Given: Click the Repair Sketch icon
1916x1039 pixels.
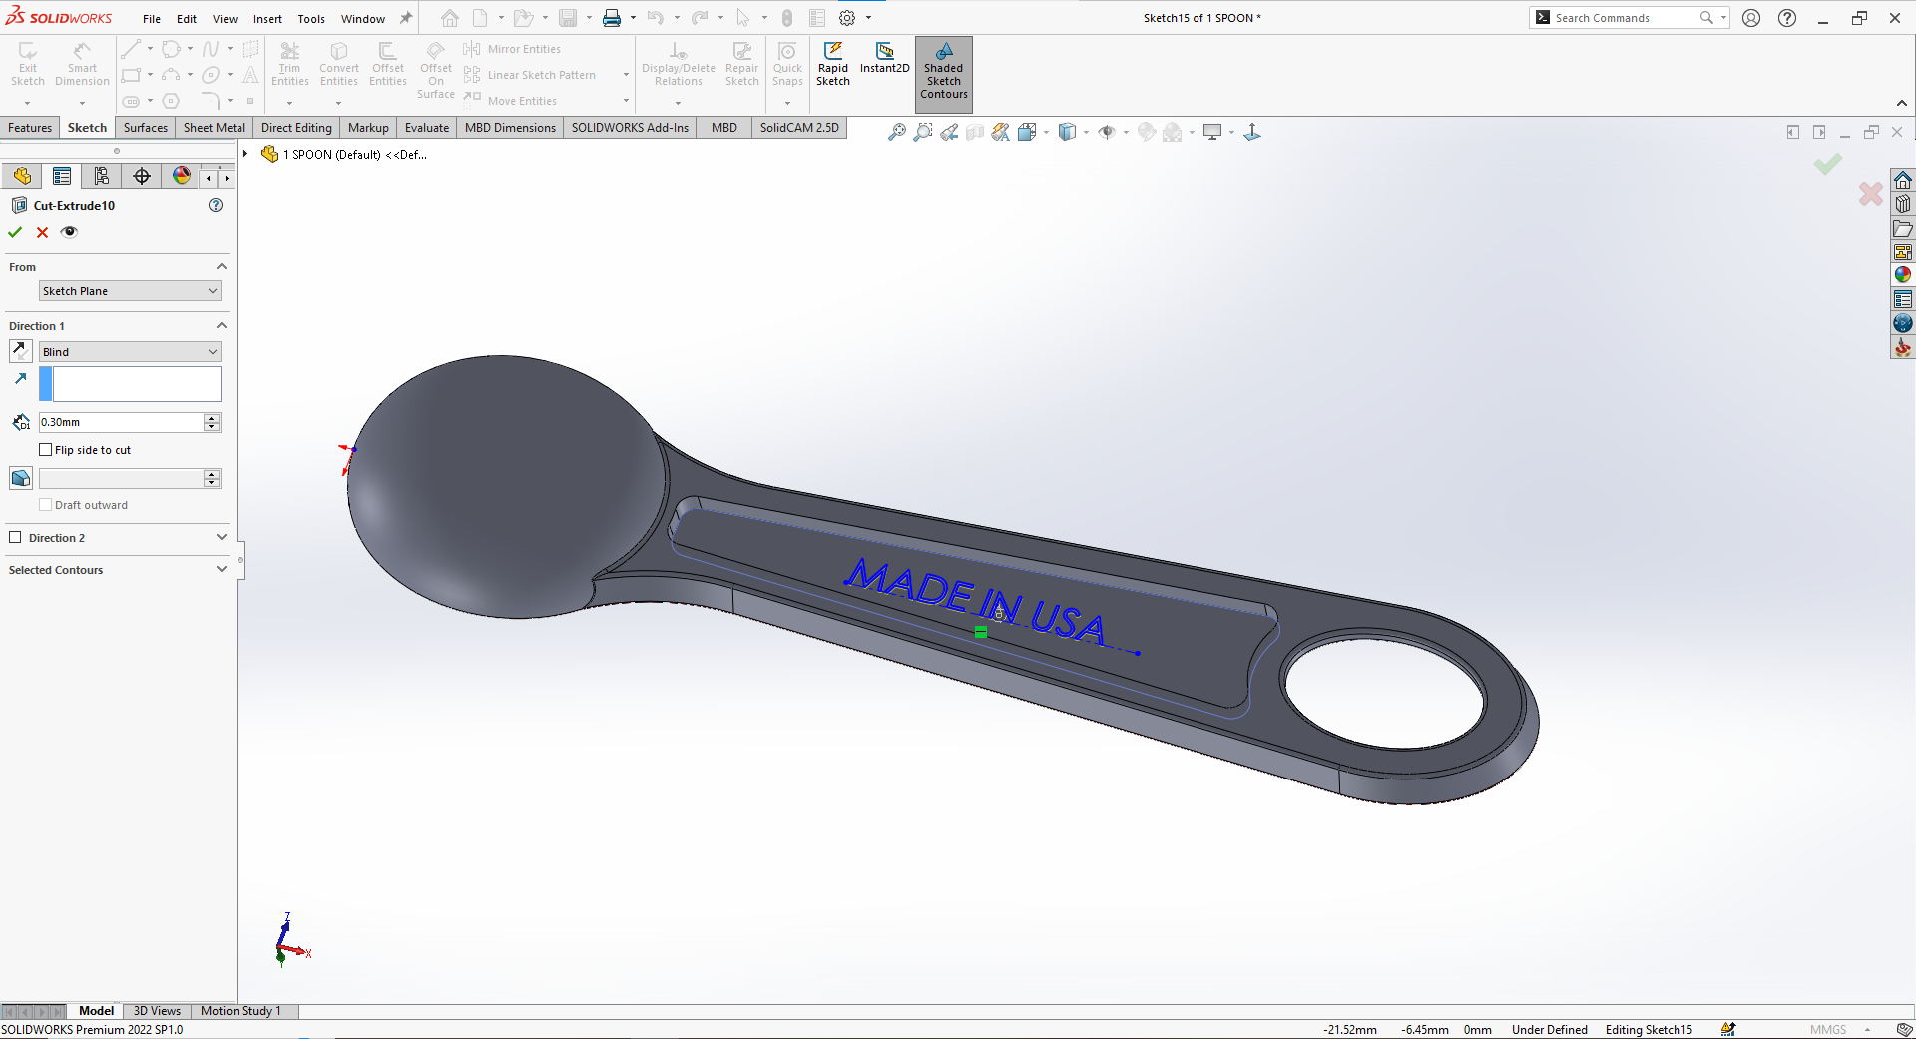Looking at the screenshot, I should point(742,64).
